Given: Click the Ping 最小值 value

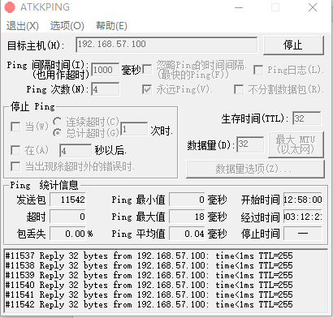Looking at the screenshot, I should point(187,200).
